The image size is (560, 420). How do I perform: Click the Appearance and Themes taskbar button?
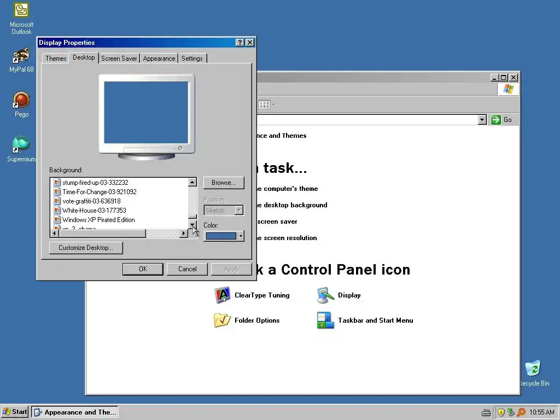pos(75,412)
